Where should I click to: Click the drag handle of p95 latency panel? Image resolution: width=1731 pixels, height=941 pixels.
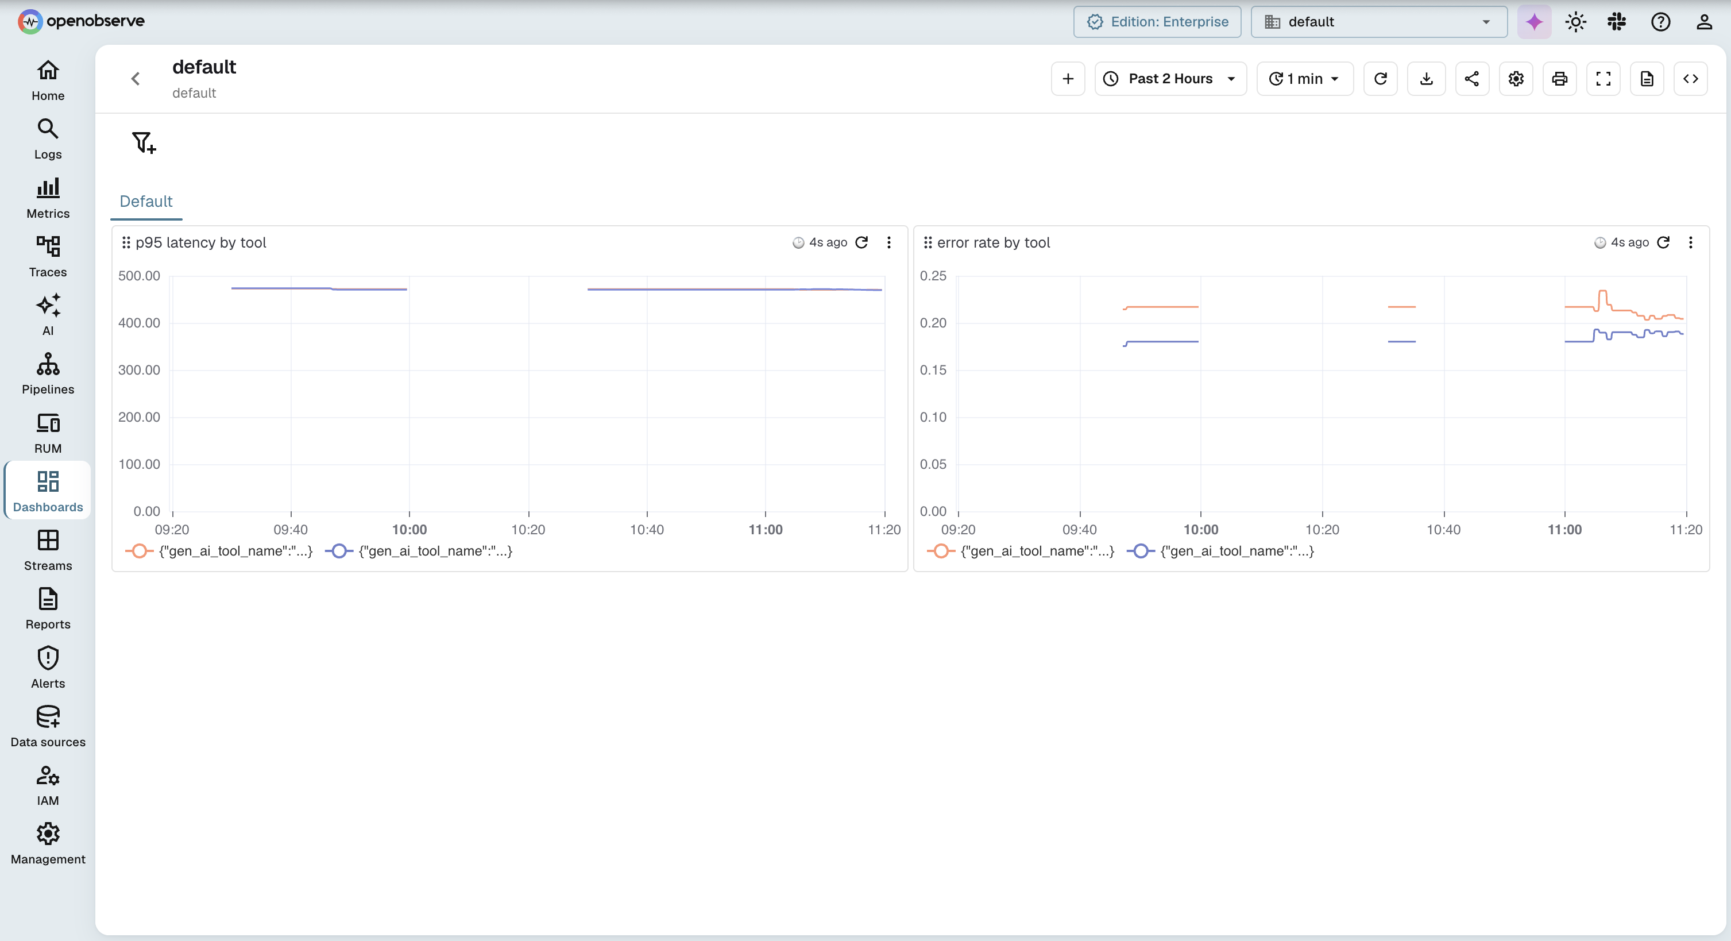pos(126,242)
